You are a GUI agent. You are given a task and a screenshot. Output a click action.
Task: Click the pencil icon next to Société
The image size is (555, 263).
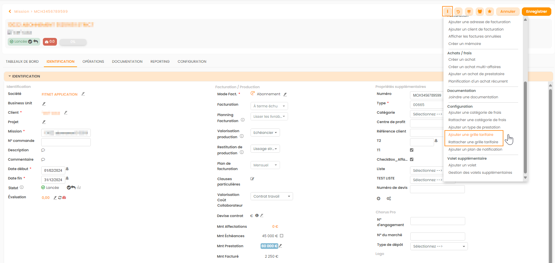click(83, 94)
